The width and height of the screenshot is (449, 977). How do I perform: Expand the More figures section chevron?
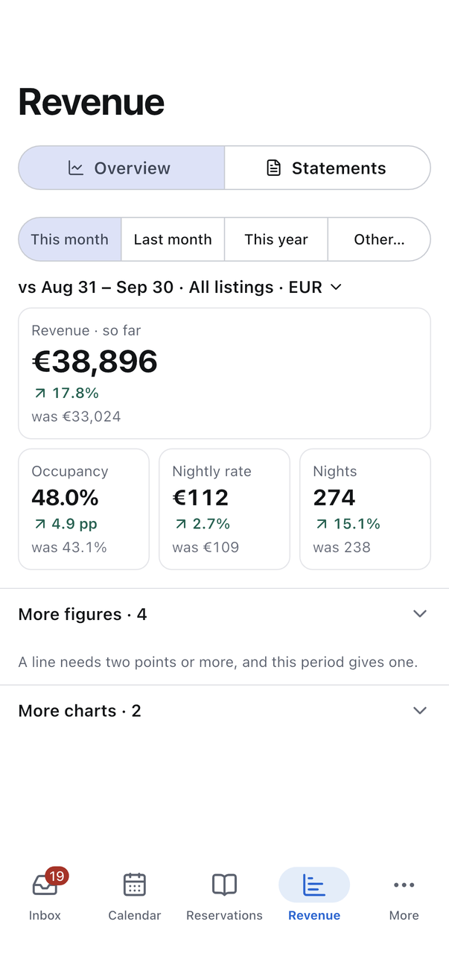click(x=420, y=614)
